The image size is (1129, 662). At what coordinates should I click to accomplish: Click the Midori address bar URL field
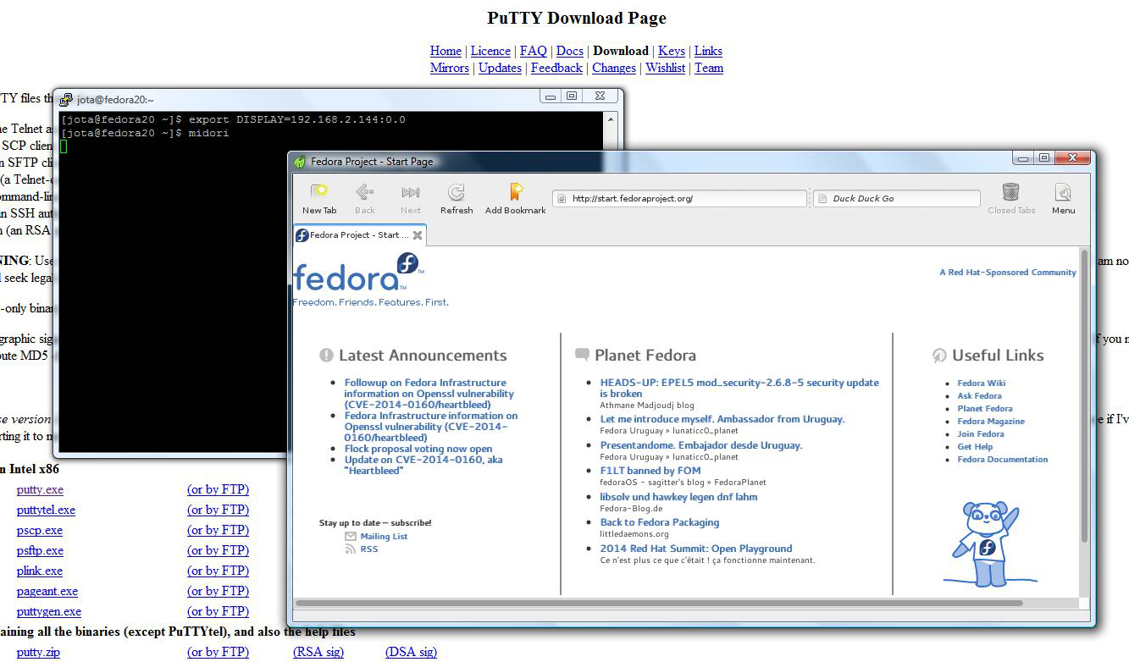point(679,198)
